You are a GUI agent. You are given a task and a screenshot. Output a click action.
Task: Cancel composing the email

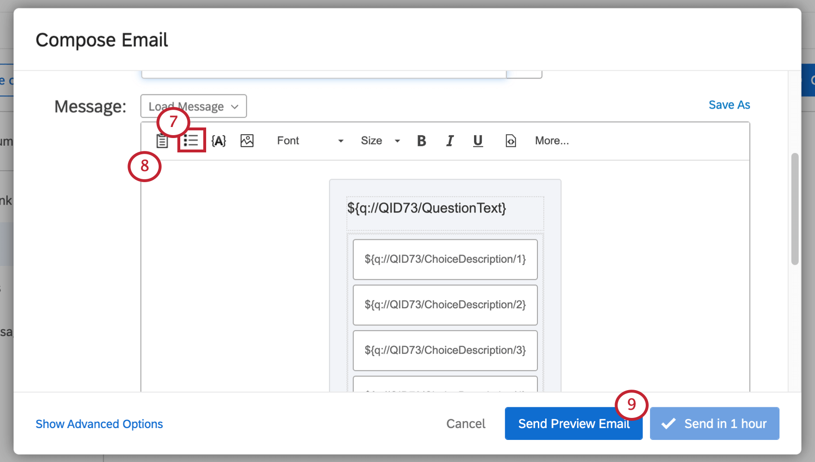pos(466,424)
